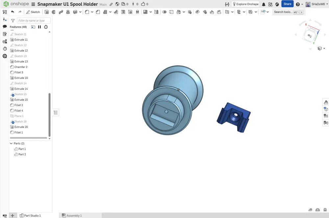Start a new Sketch

33,12
